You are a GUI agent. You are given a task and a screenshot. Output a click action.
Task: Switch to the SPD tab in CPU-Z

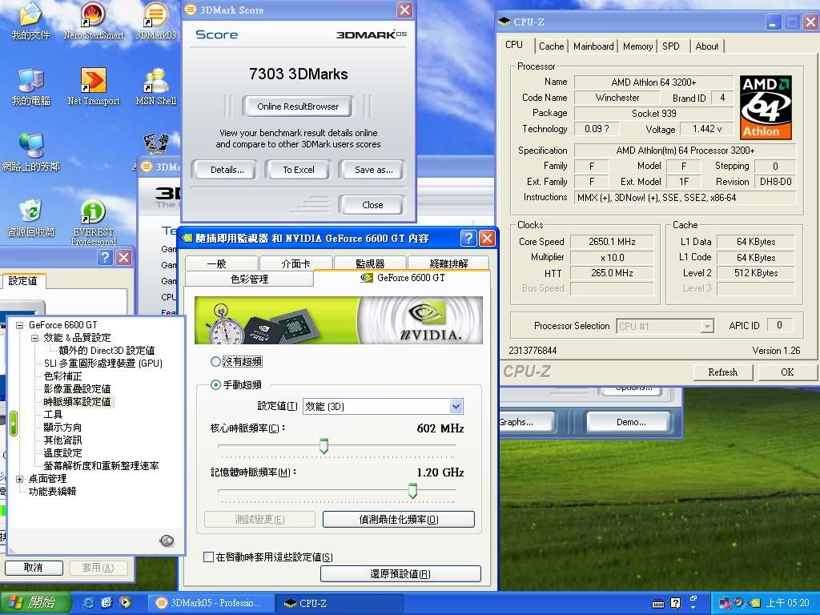click(x=671, y=46)
